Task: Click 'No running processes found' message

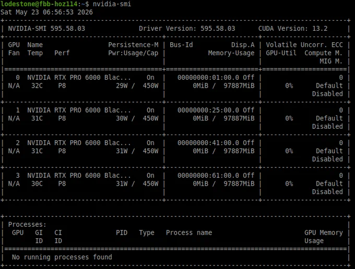Action: pos(62,257)
